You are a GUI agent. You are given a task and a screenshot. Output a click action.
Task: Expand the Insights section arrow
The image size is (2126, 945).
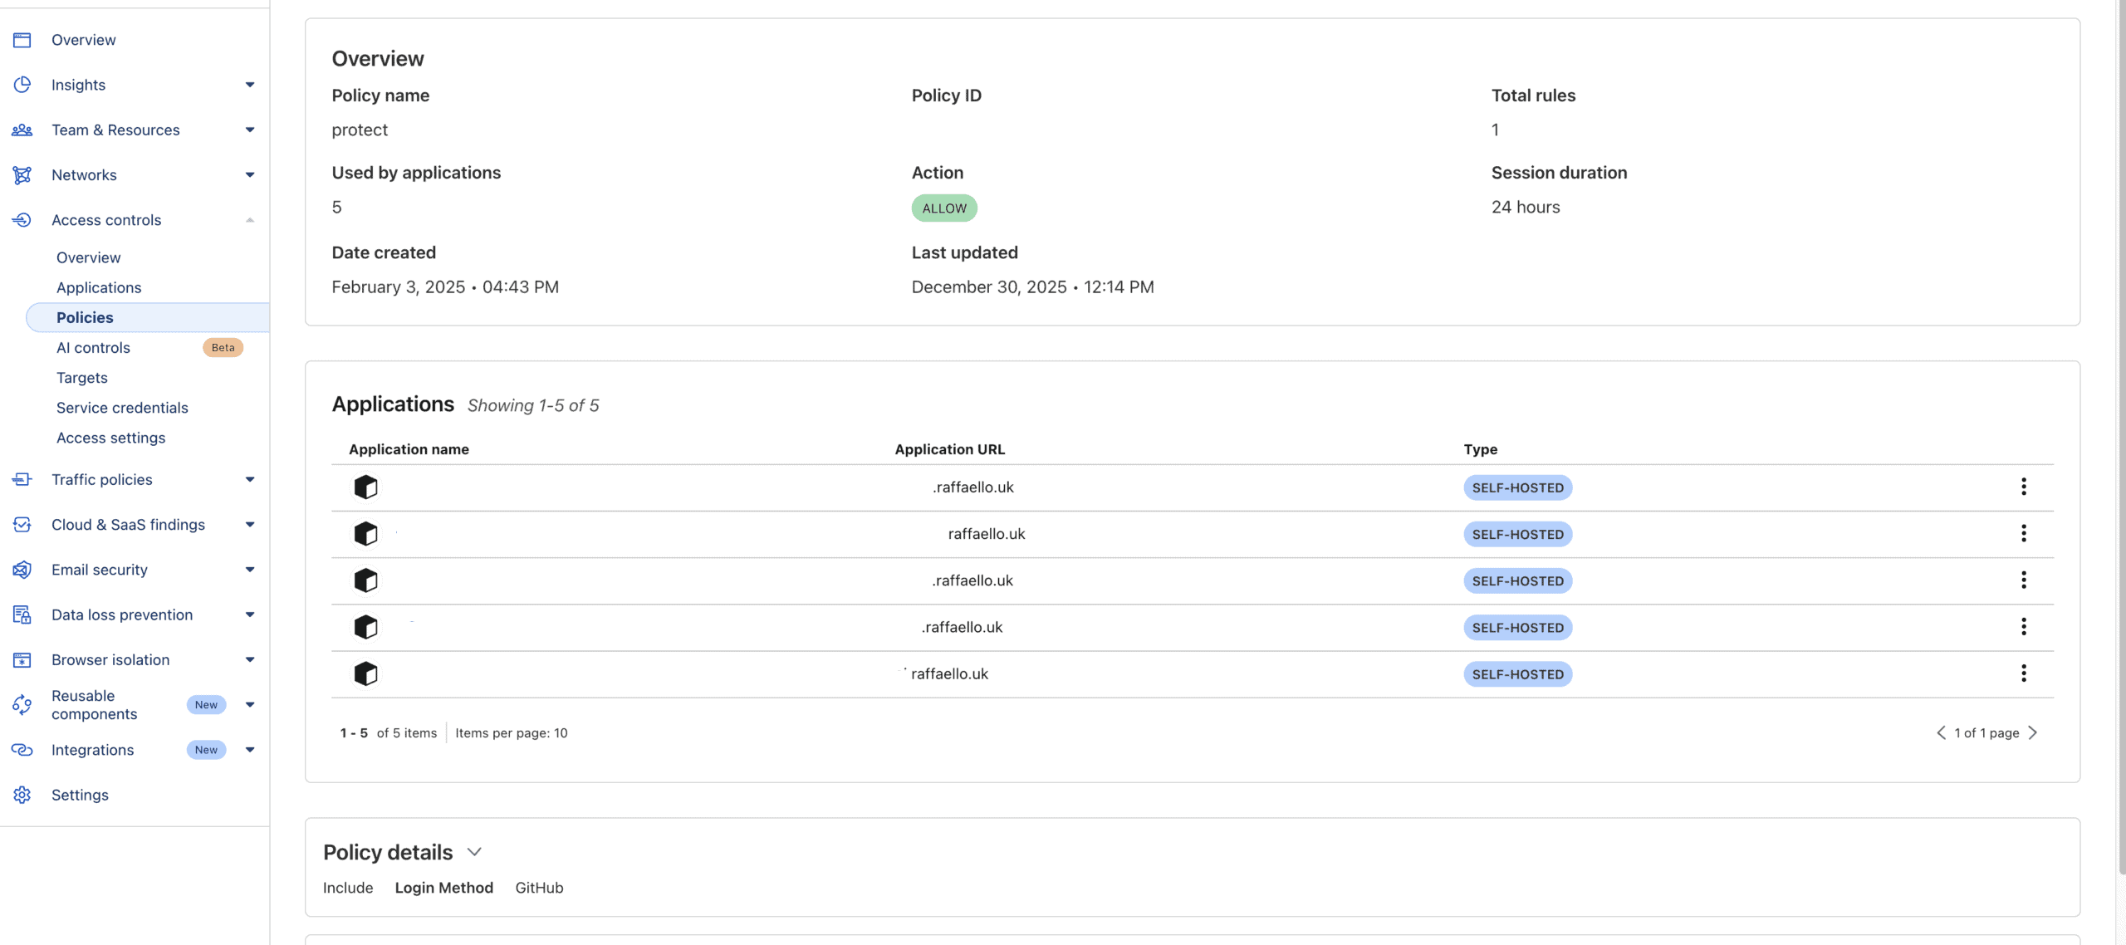coord(250,85)
